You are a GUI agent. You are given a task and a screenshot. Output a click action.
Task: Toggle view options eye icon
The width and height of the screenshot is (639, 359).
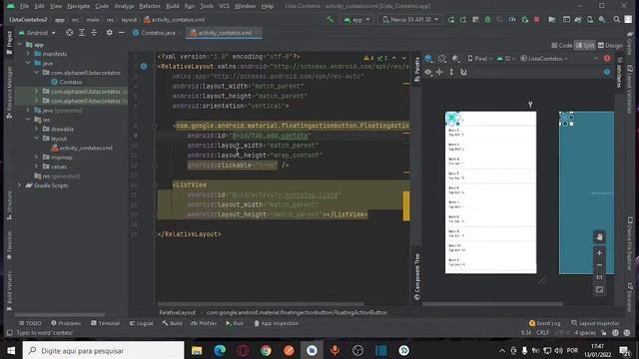pyautogui.click(x=428, y=72)
